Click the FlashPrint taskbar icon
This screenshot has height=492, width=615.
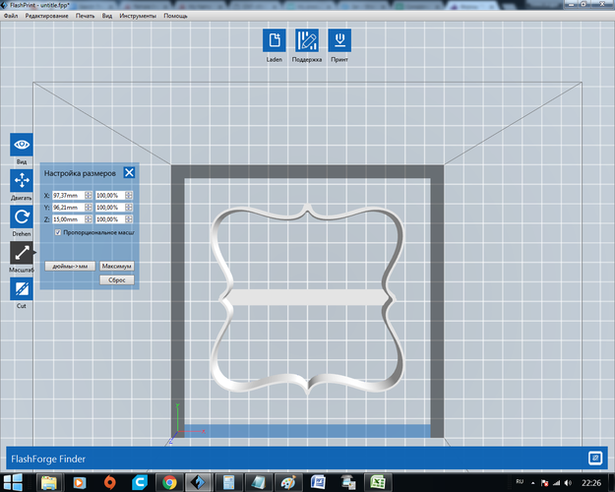pos(198,482)
